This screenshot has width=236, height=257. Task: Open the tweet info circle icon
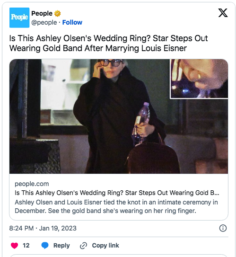223,228
